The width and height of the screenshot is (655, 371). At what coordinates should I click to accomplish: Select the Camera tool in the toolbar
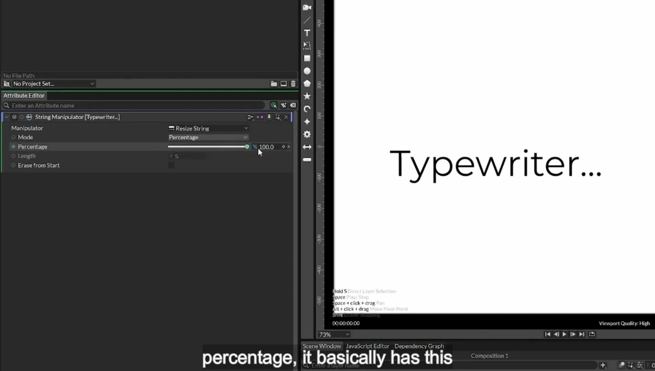tap(307, 8)
